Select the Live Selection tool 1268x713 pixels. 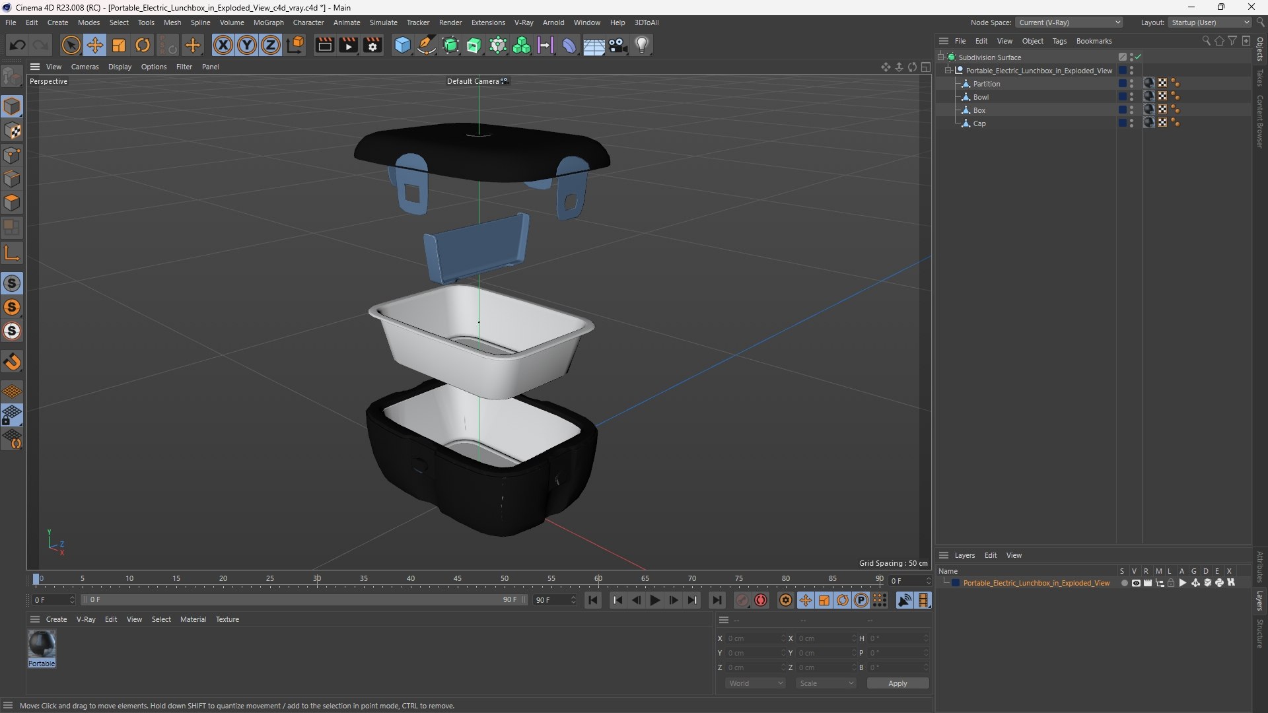(71, 45)
